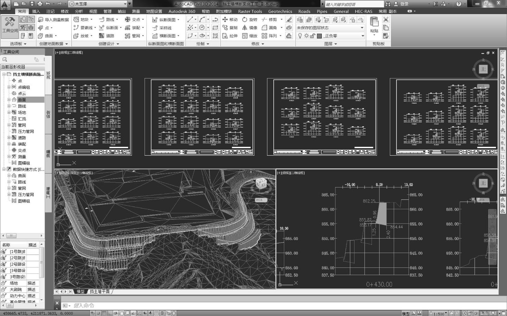507x316 pixels.
Task: Click the 纵断面图 profile view tool
Action: pyautogui.click(x=165, y=20)
